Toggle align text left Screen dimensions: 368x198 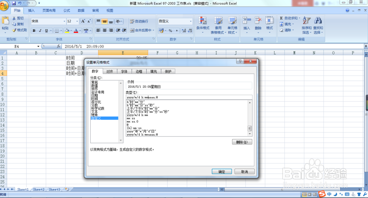click(98, 30)
